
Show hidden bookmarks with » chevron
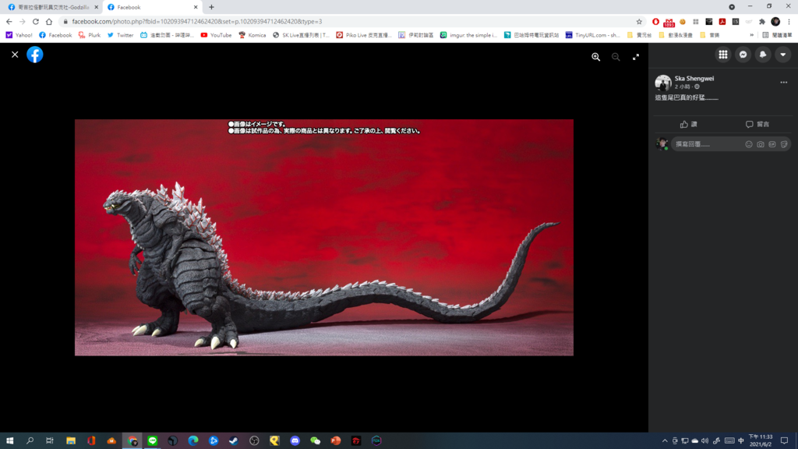click(x=752, y=35)
